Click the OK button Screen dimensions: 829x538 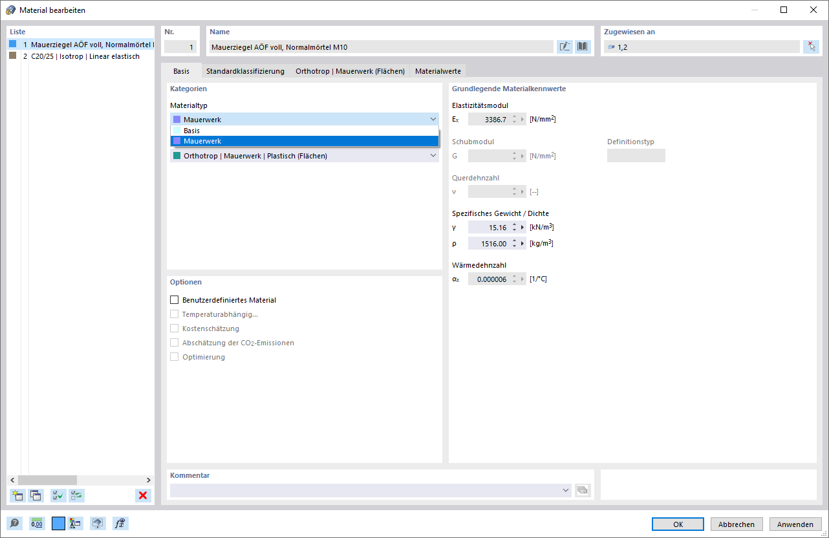[x=678, y=524]
